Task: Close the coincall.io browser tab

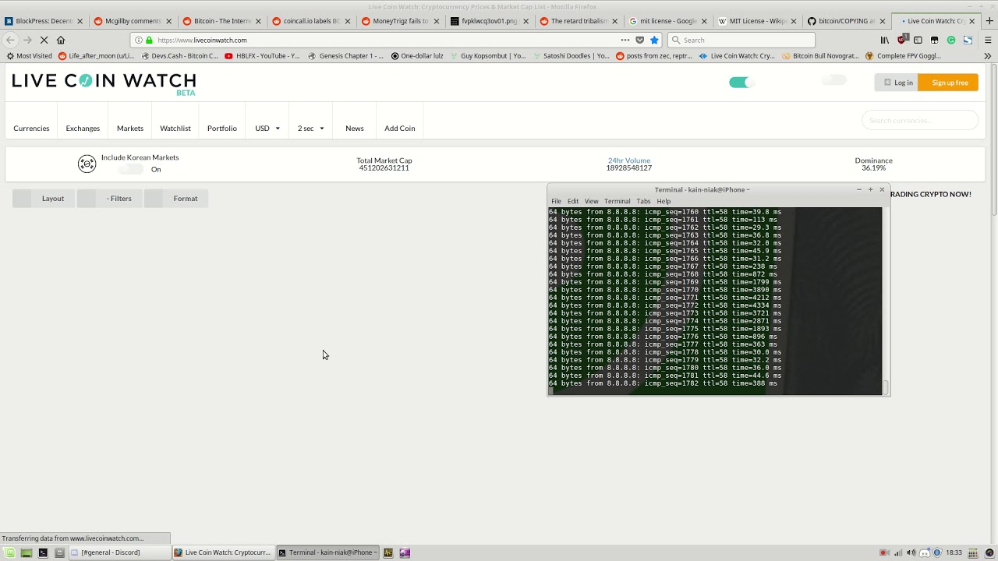Action: click(x=348, y=21)
